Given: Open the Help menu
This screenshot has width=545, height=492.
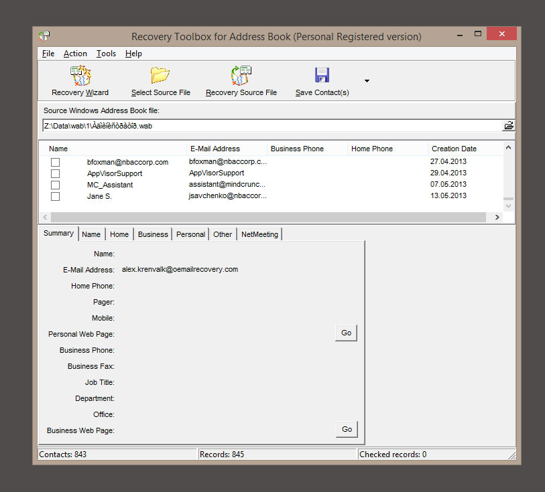Looking at the screenshot, I should click(x=133, y=54).
